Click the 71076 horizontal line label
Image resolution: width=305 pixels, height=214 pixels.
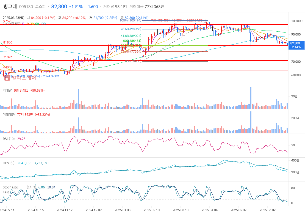[8, 57]
